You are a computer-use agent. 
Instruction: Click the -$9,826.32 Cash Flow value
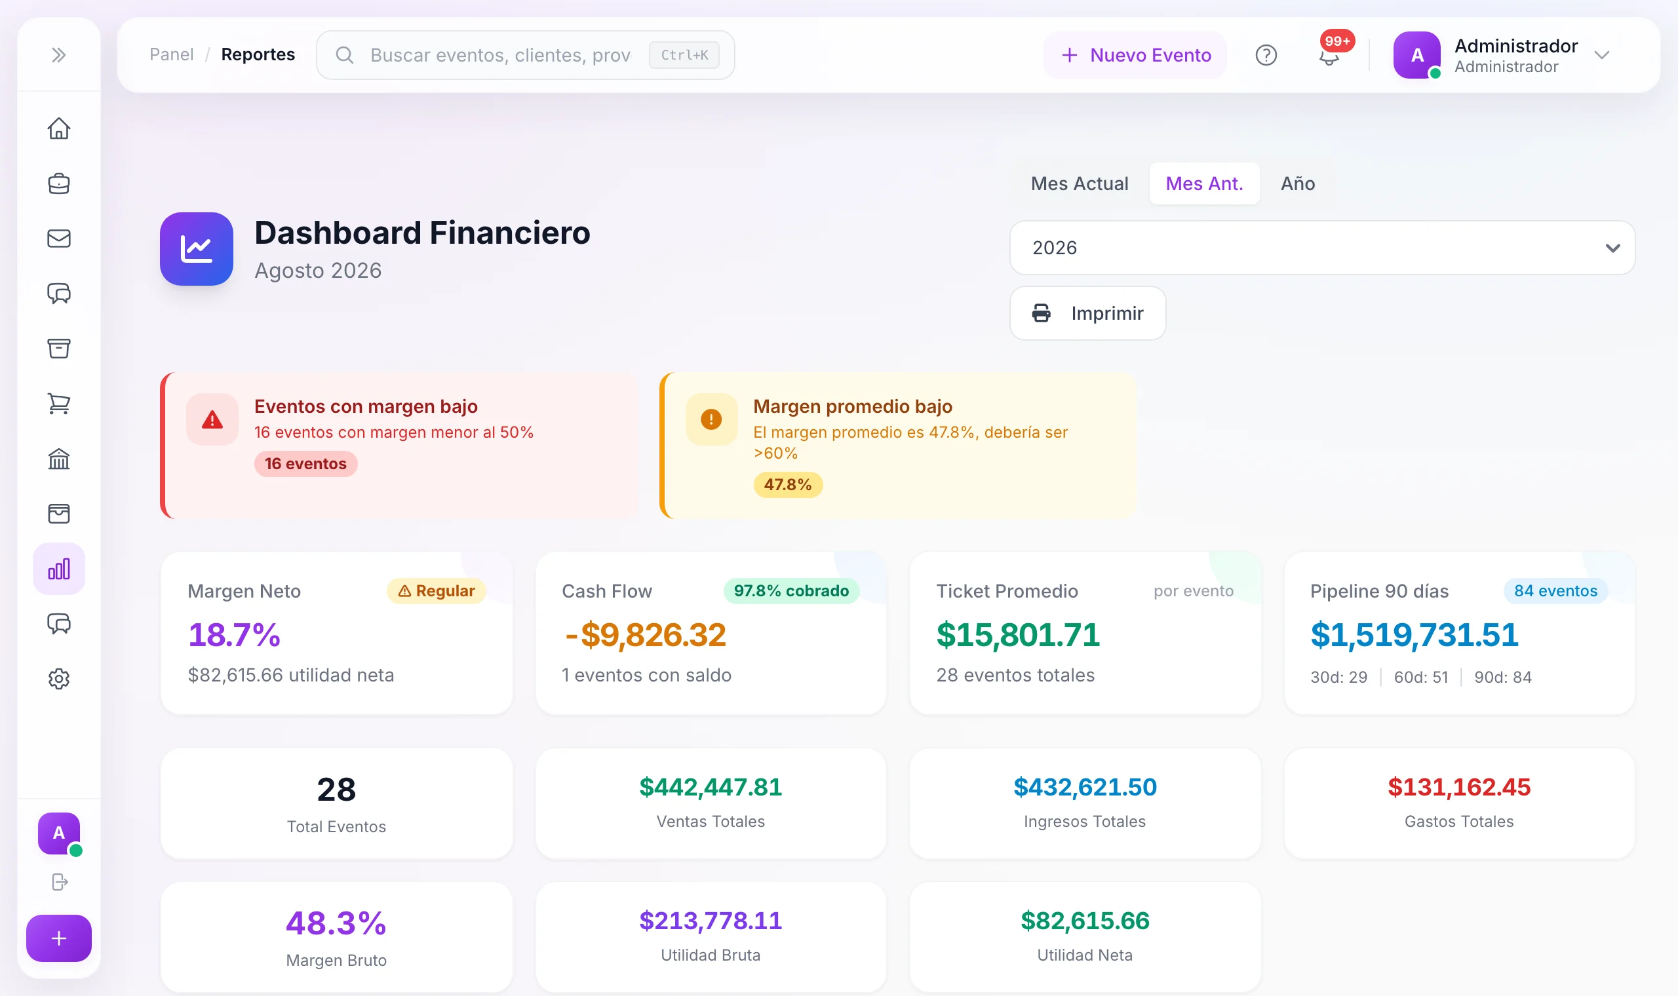645,635
